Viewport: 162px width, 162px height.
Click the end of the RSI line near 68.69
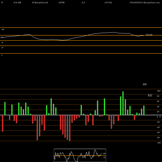144,36
